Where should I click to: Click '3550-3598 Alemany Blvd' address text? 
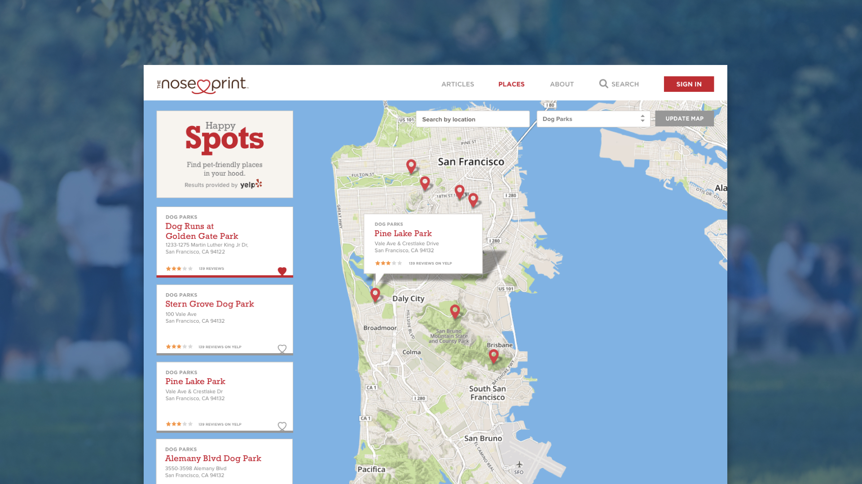[196, 469]
